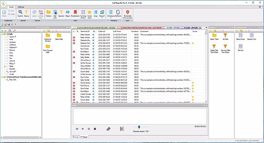Run Sales Calls This Week query
Image resolution: width=264 pixels, height=143 pixels.
point(214,49)
